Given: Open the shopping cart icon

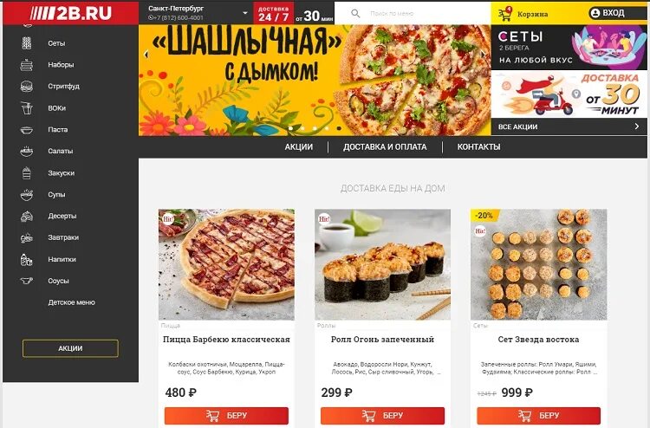Looking at the screenshot, I should click(505, 14).
